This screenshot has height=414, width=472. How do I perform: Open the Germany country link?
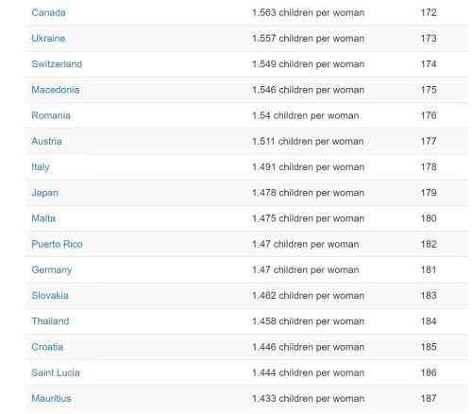coord(52,270)
